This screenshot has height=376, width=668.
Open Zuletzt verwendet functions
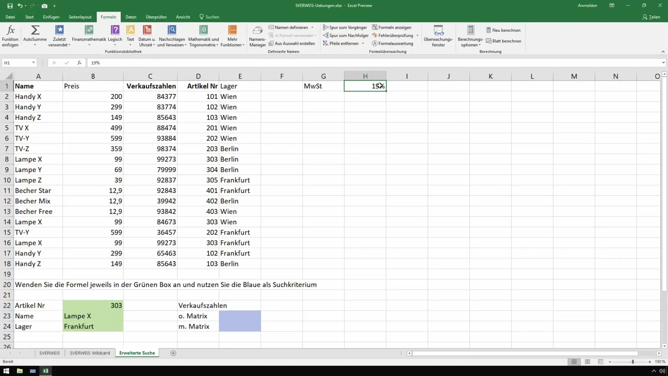tap(59, 36)
